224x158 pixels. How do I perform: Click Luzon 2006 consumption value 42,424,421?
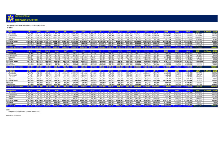(x=56, y=47)
